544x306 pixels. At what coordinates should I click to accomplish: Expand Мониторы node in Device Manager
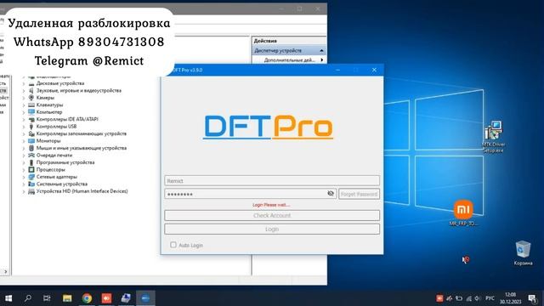[x=24, y=141]
